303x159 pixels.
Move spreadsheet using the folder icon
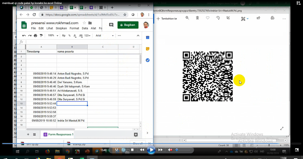pos(90,23)
